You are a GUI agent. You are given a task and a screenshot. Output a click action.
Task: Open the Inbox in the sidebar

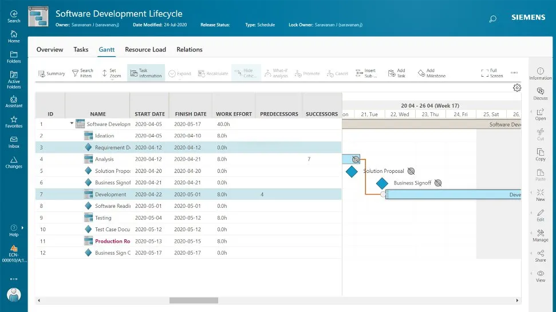(x=14, y=142)
